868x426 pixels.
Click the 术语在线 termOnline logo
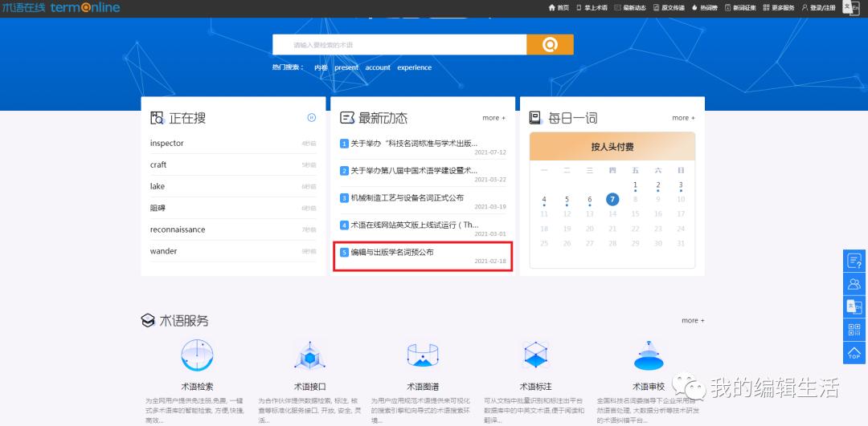pyautogui.click(x=61, y=8)
